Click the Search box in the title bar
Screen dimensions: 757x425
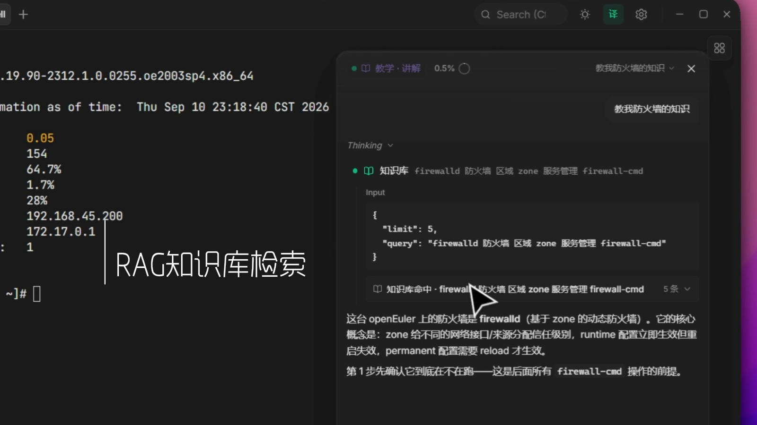coord(521,15)
